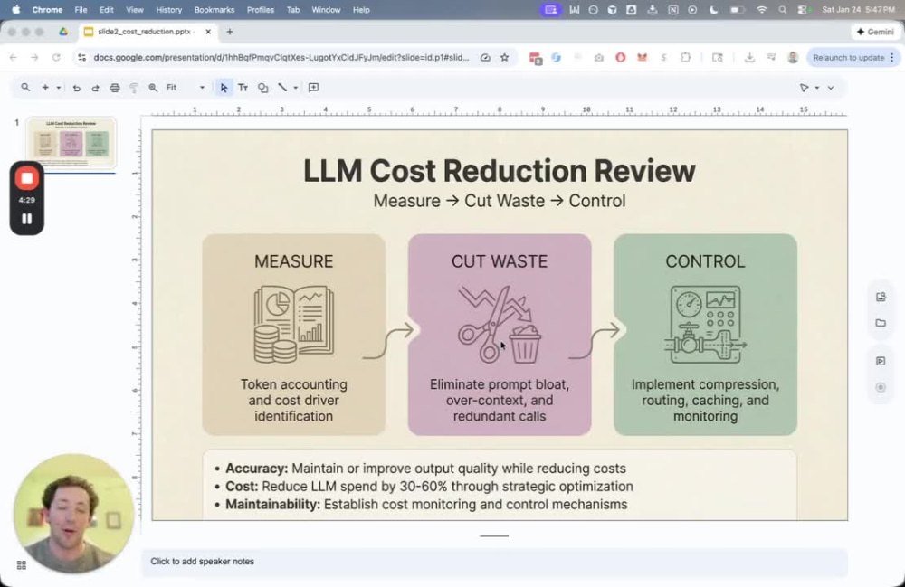This screenshot has width=905, height=587.
Task: Open a new browser tab
Action: pyautogui.click(x=230, y=32)
